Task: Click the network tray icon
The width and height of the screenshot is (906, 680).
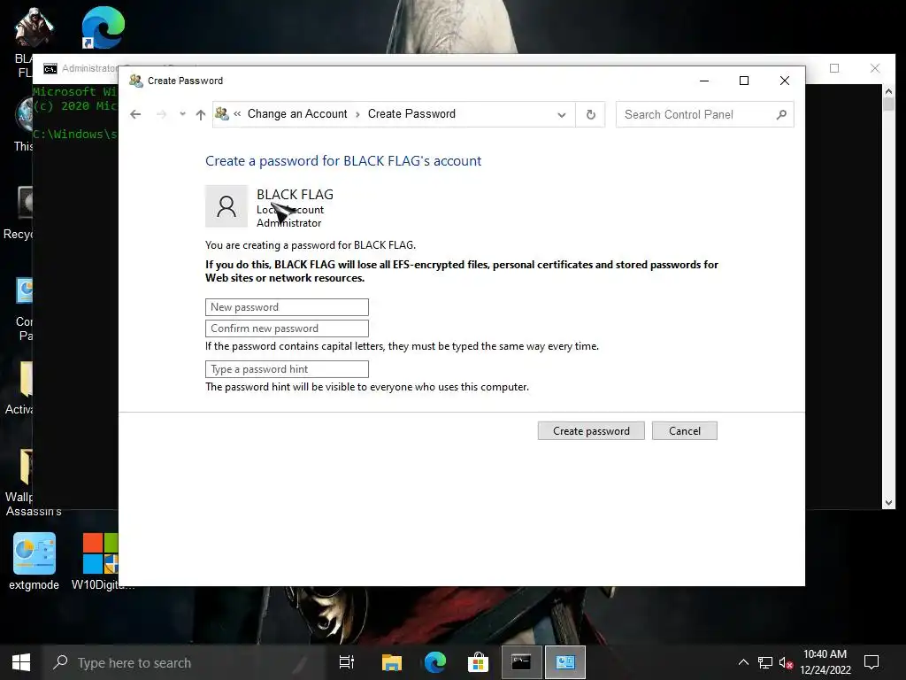Action: 765,662
